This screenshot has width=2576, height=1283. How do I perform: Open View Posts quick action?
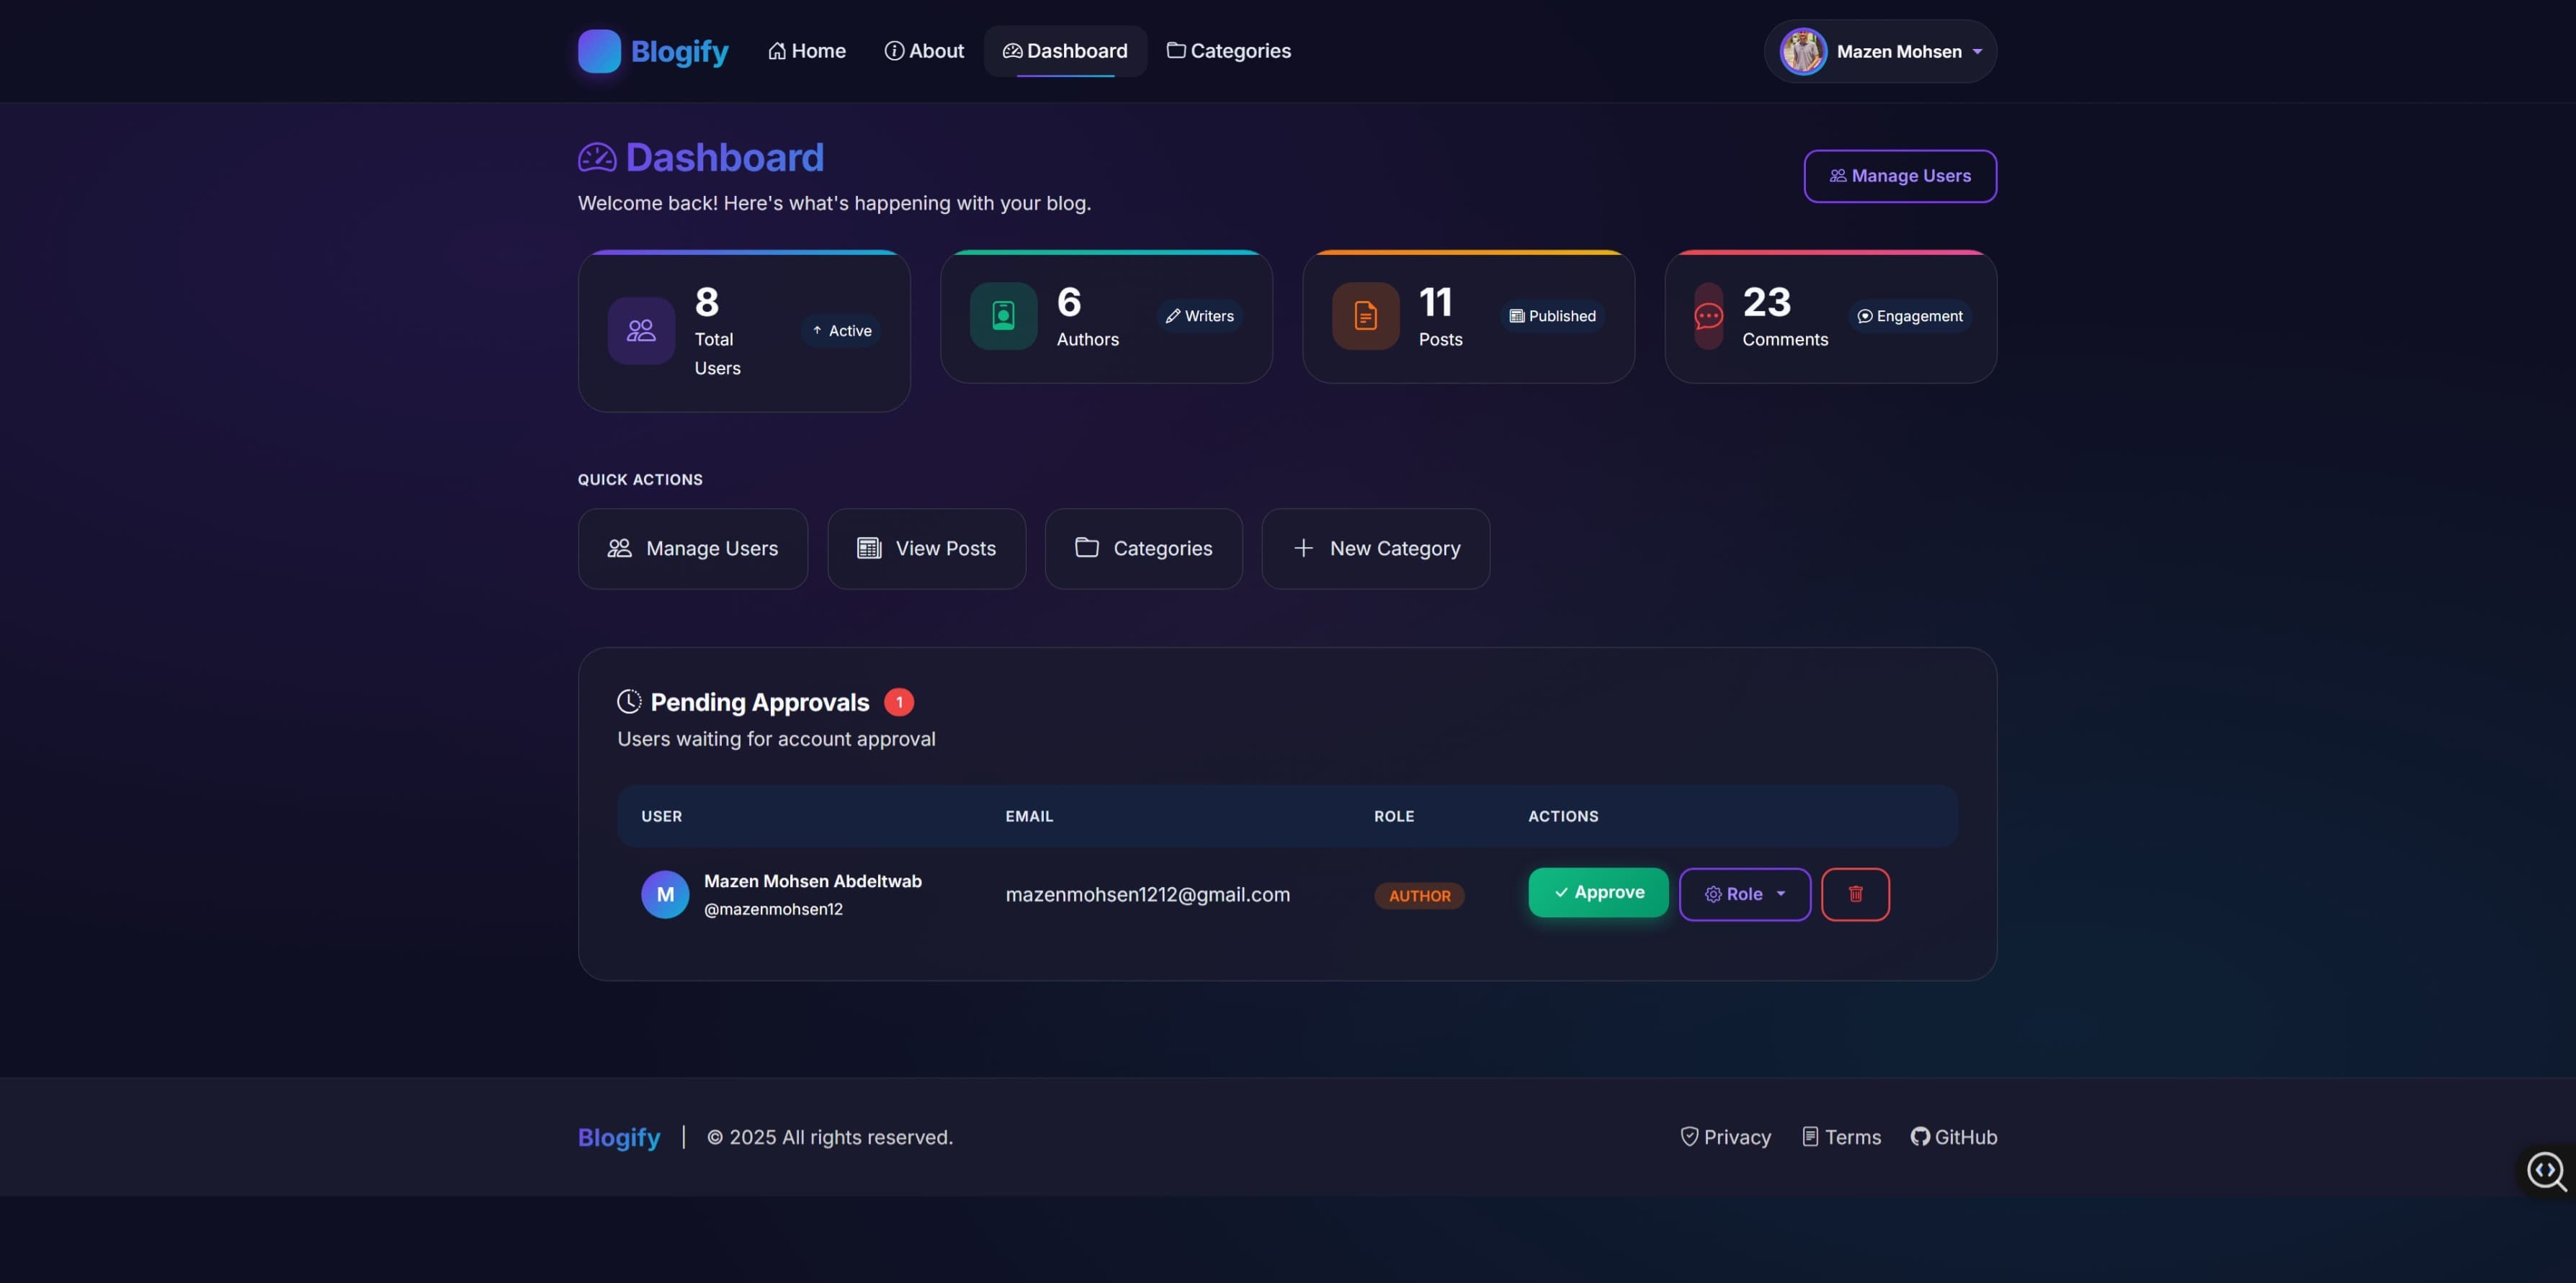click(926, 549)
